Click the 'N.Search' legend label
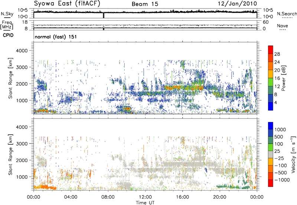The image size is (297, 205). 287,14
